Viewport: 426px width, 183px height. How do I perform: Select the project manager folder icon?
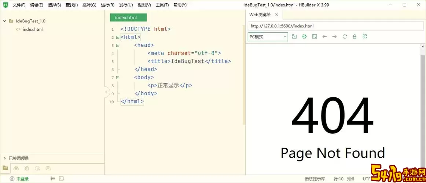tap(5, 168)
